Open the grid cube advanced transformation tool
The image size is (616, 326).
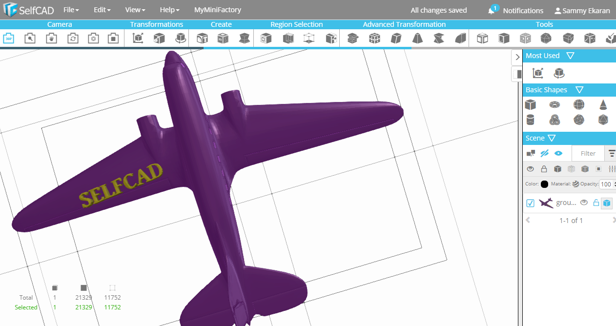[374, 38]
